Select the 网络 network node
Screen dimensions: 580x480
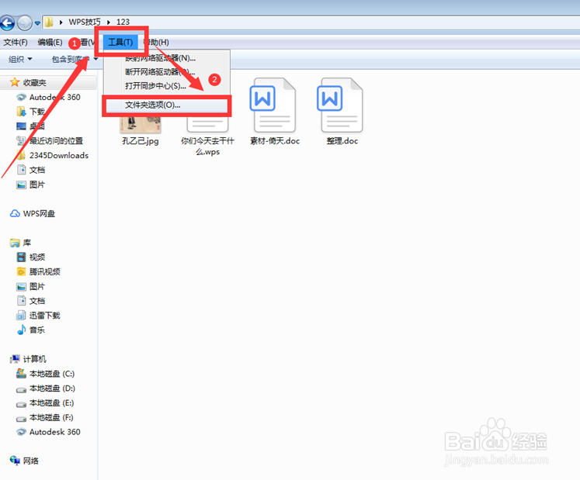24,461
